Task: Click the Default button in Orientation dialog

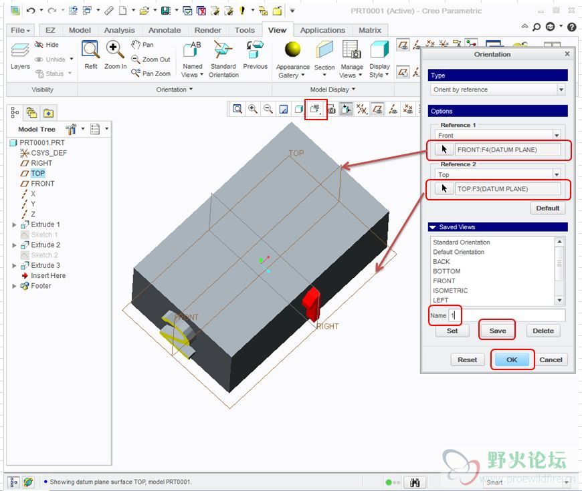Action: coord(547,208)
